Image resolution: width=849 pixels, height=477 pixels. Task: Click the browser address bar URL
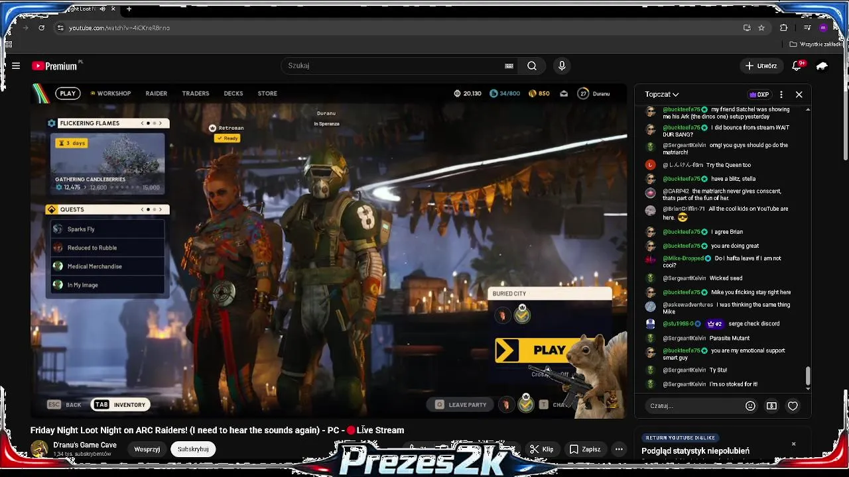coord(119,28)
